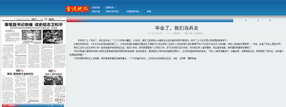Open 毕业了,我们当兵去 article in page preview

[x=53, y=74]
